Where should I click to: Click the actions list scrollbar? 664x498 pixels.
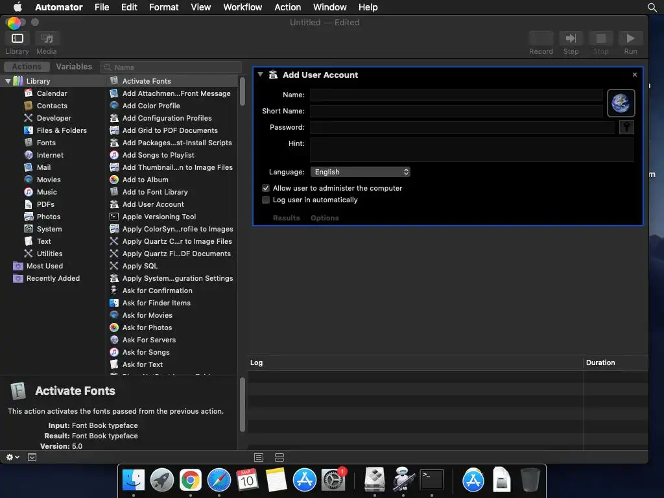(x=243, y=91)
